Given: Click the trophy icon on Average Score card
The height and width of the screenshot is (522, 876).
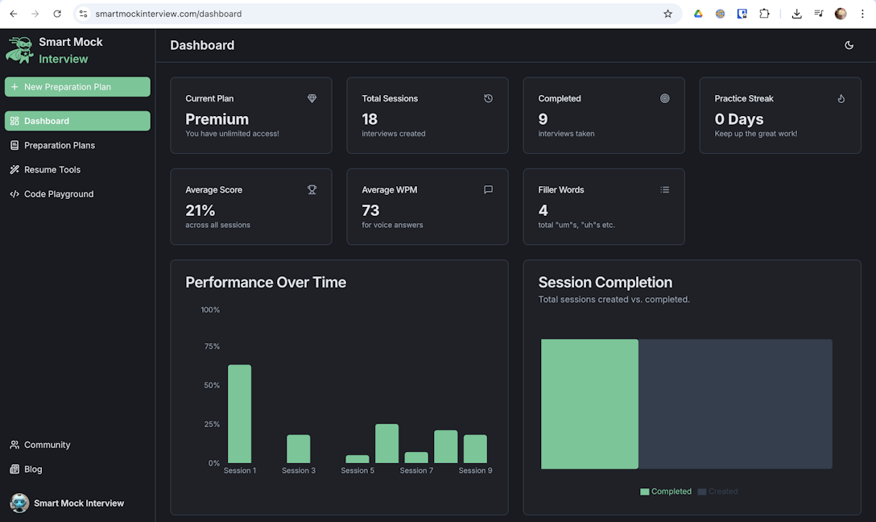Looking at the screenshot, I should tap(312, 190).
